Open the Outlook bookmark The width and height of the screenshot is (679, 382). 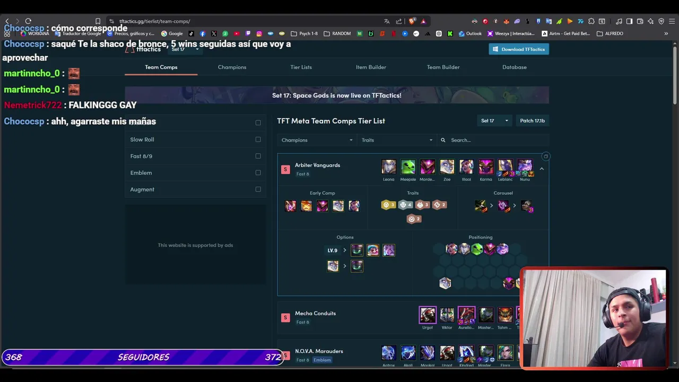[x=471, y=33]
